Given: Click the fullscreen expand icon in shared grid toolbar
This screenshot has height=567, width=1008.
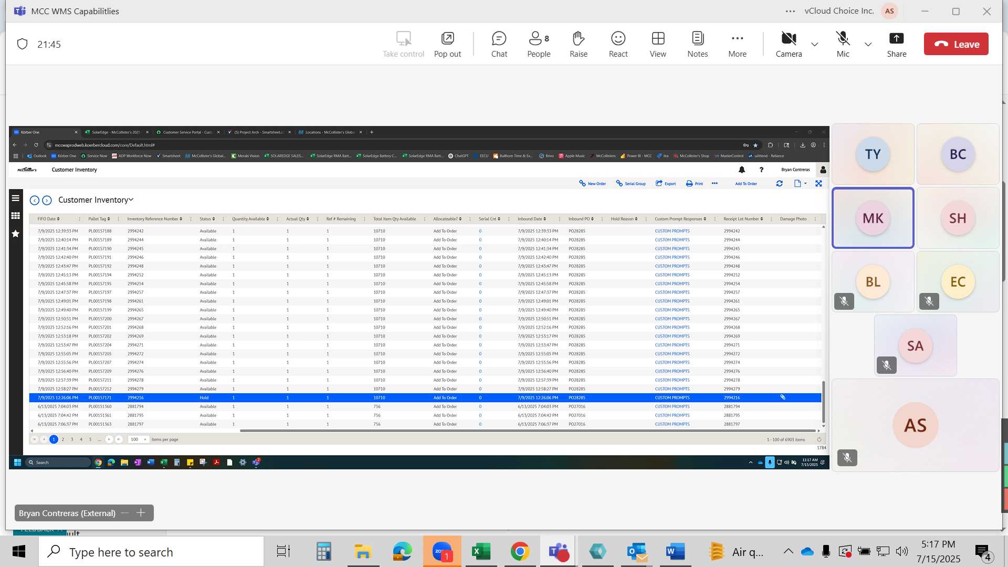Looking at the screenshot, I should (818, 183).
